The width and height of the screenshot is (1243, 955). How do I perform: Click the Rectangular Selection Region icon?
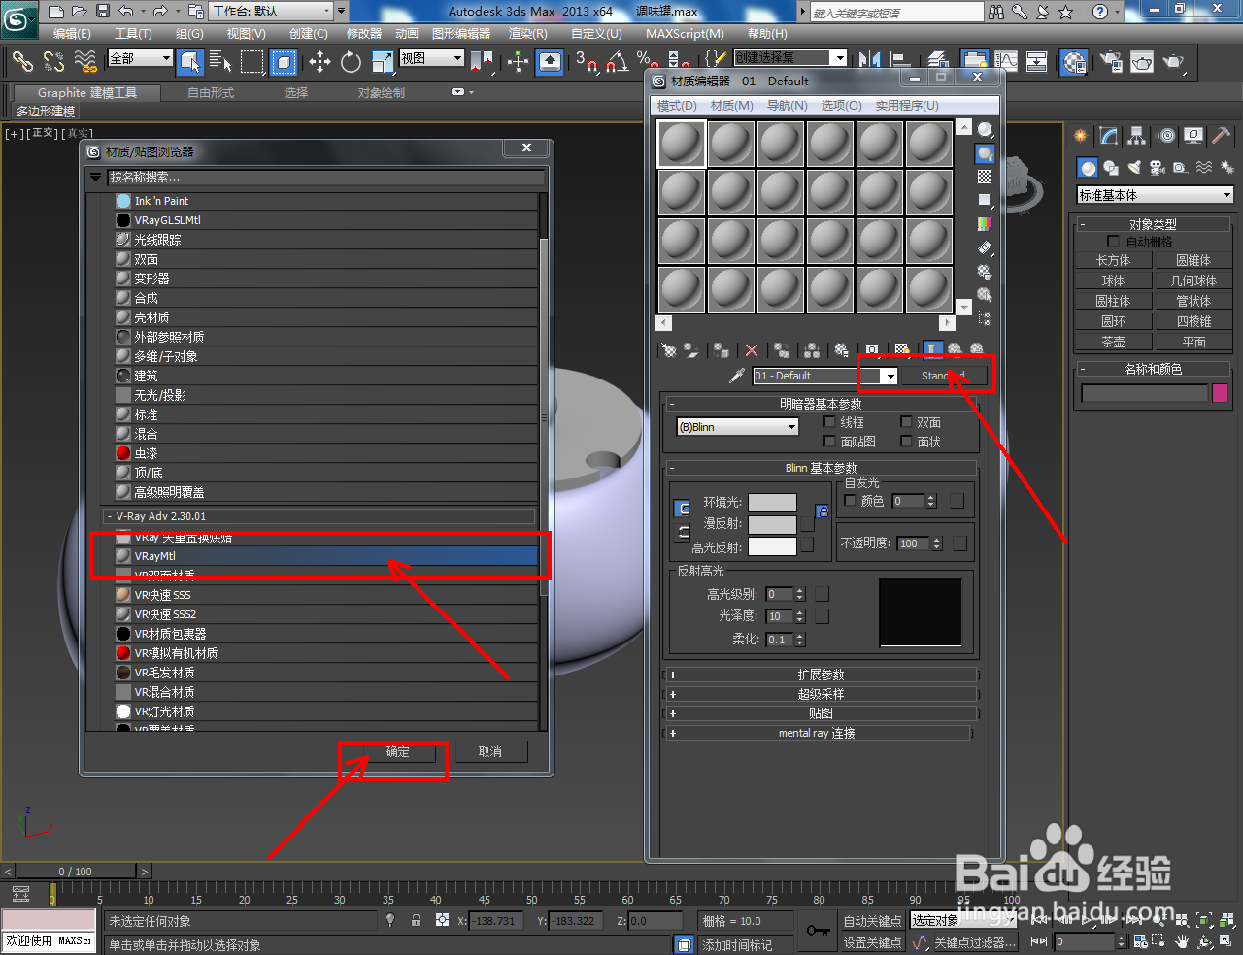point(252,62)
